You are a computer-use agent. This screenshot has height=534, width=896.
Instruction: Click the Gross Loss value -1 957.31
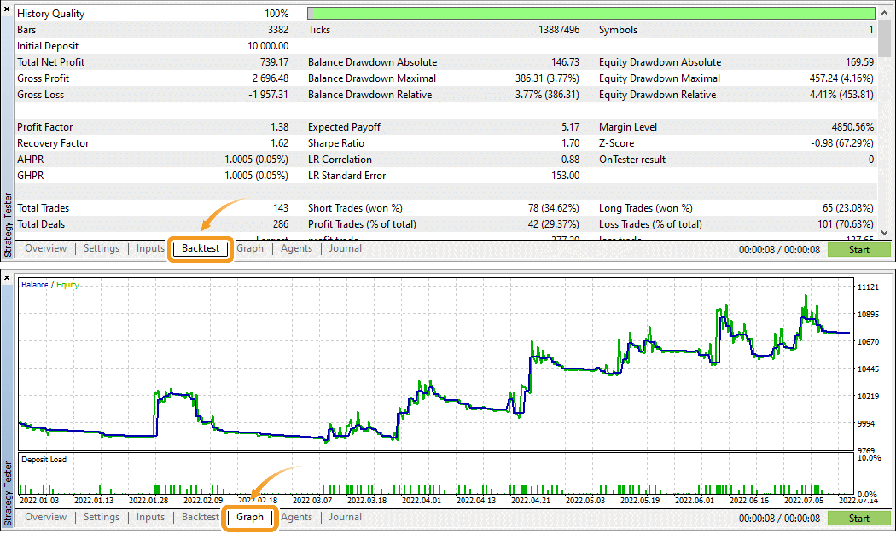(268, 95)
